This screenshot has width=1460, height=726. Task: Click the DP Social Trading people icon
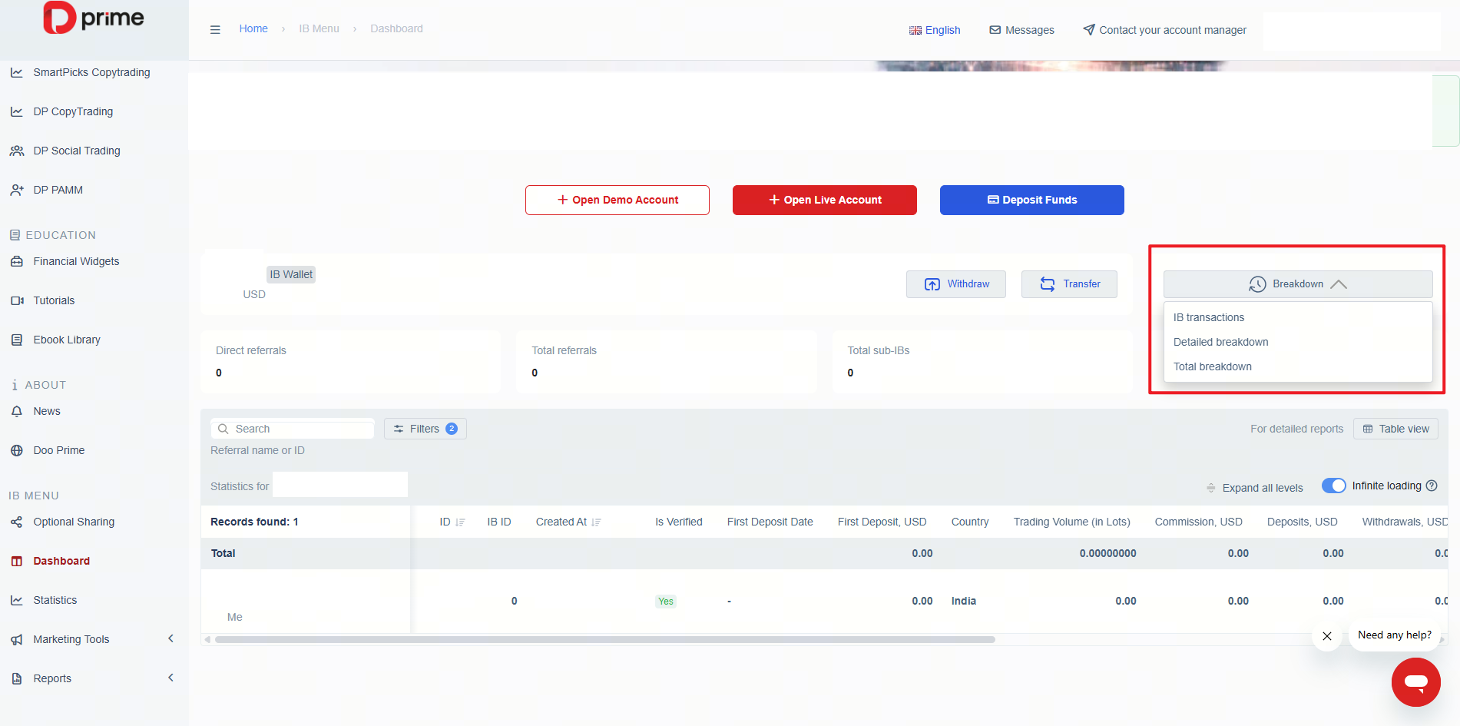click(x=16, y=151)
